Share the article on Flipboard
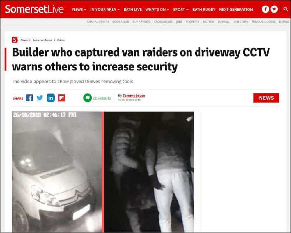 pos(62,98)
